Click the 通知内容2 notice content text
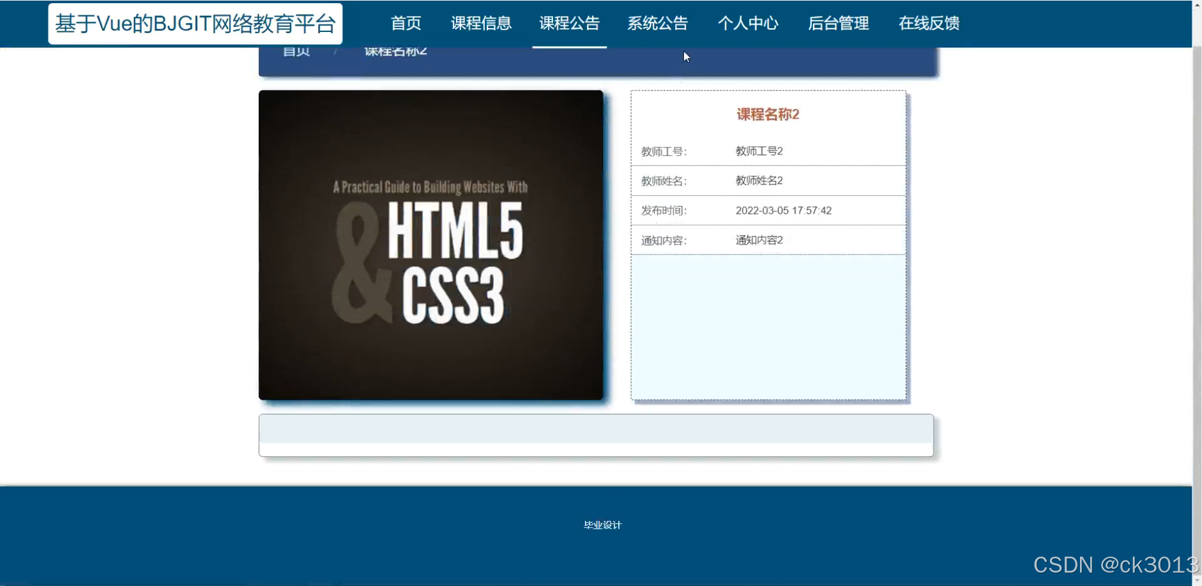 pos(759,239)
